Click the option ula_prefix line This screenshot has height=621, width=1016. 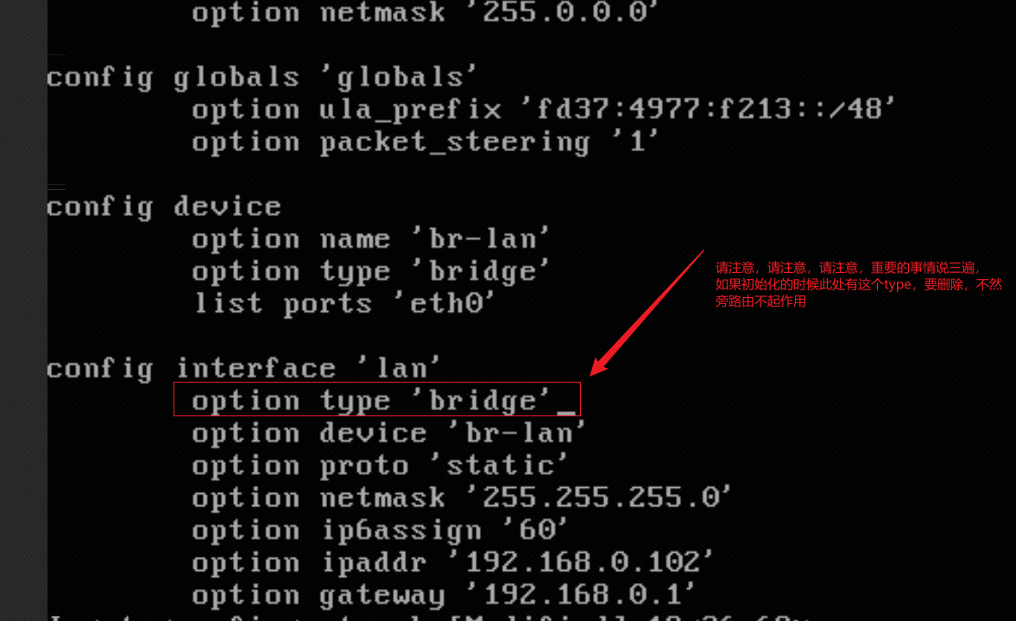pos(544,110)
